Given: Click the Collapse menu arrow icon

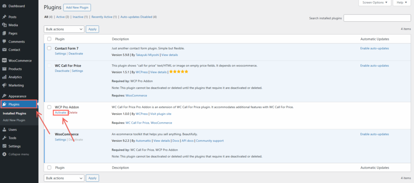Looking at the screenshot, I should pyautogui.click(x=4, y=154).
